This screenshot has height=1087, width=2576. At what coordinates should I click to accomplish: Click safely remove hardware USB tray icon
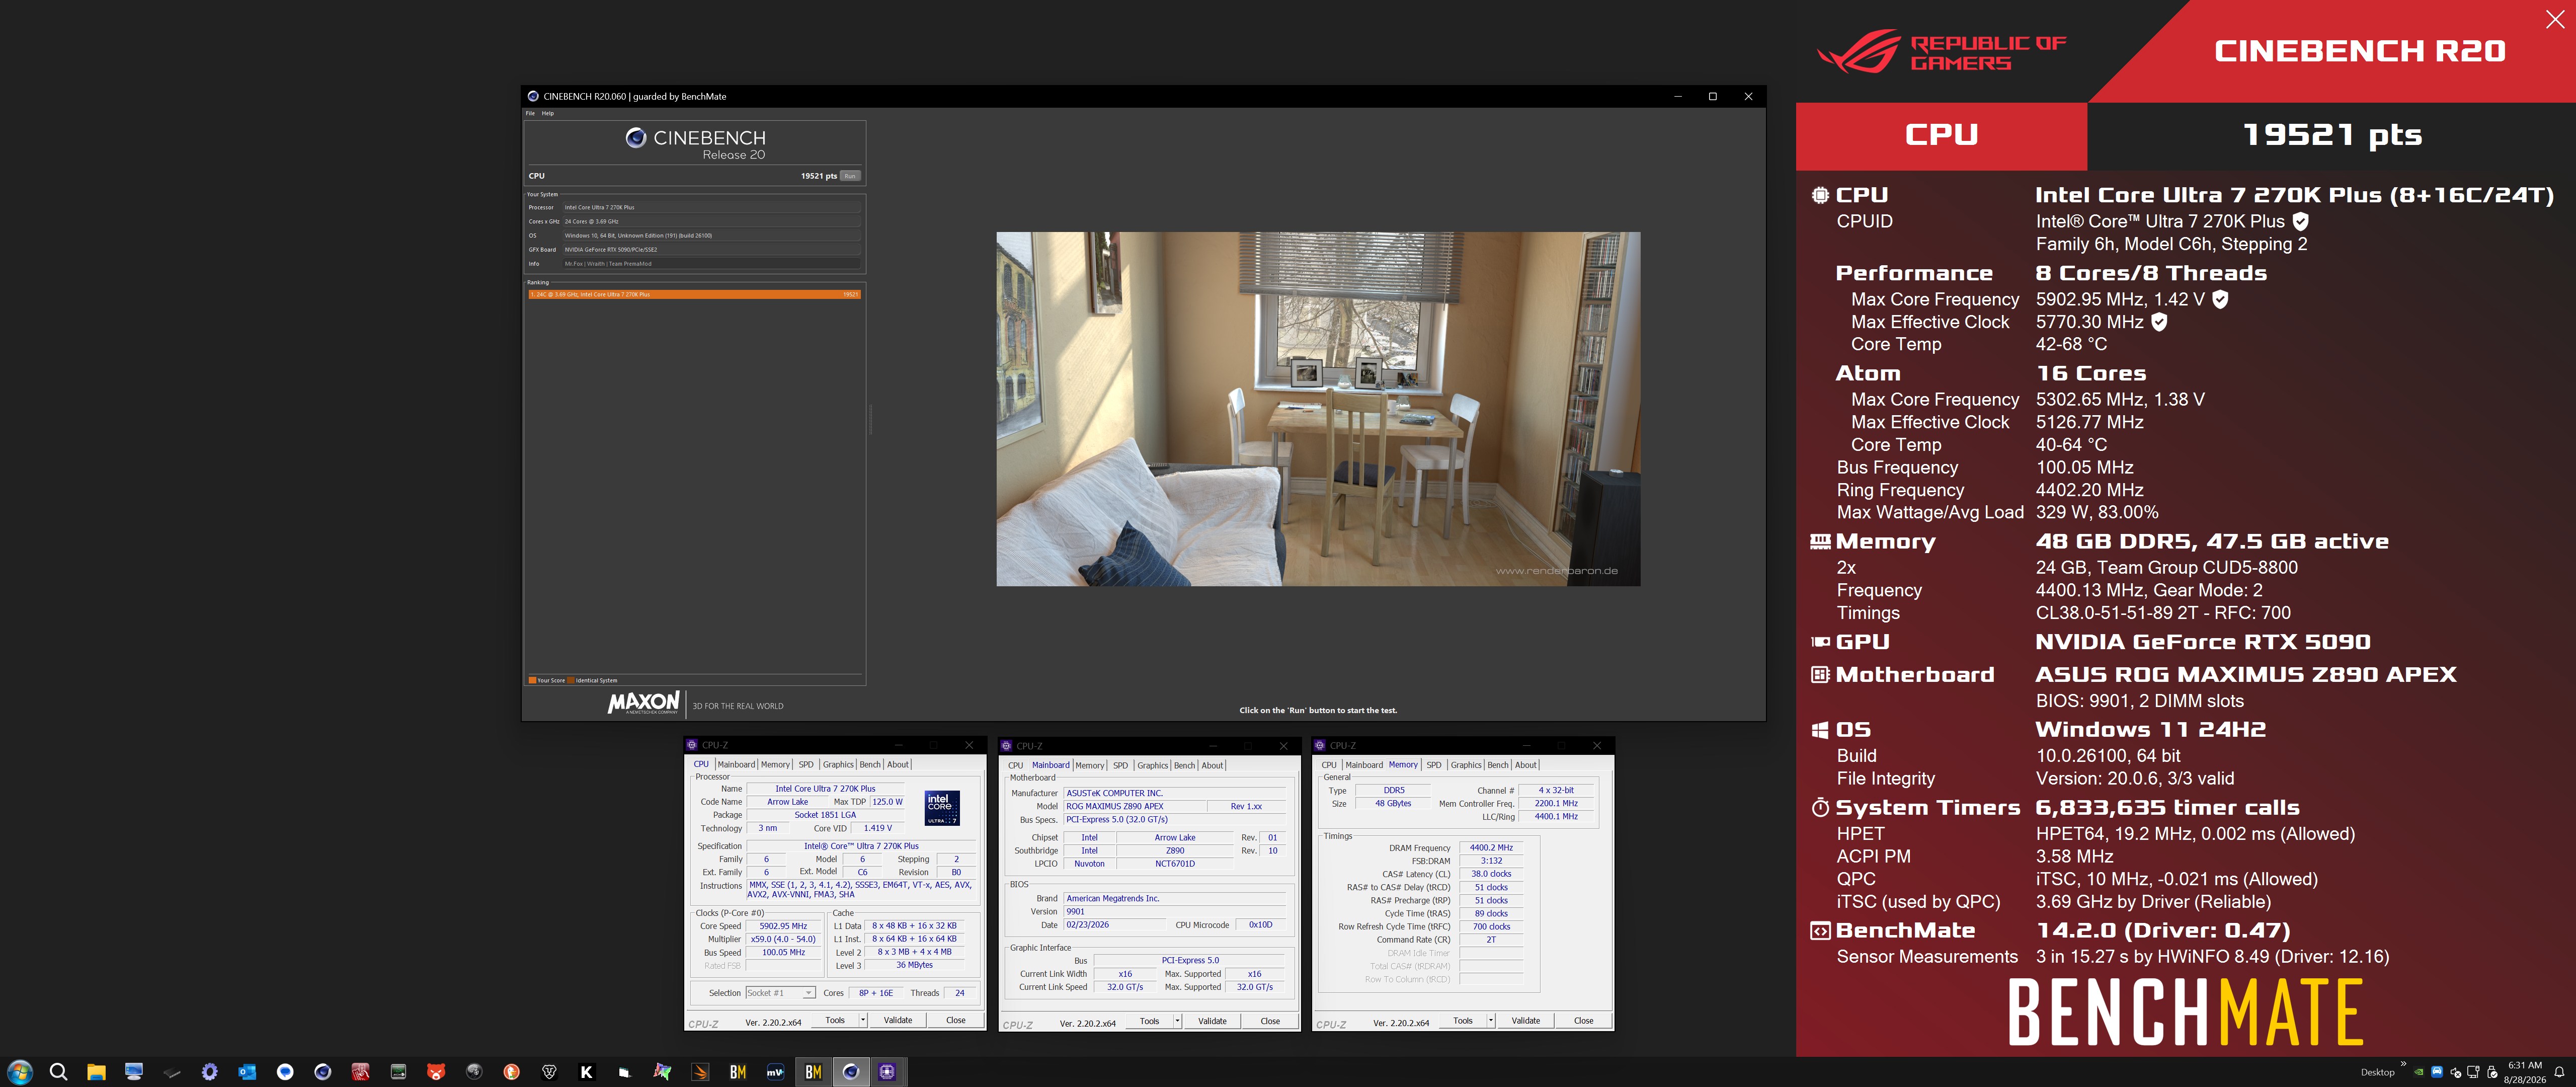pos(2491,1072)
